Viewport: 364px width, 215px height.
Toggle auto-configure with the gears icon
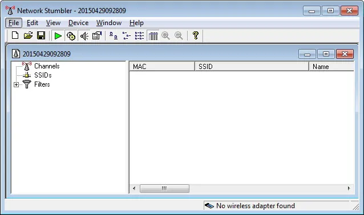tap(71, 36)
